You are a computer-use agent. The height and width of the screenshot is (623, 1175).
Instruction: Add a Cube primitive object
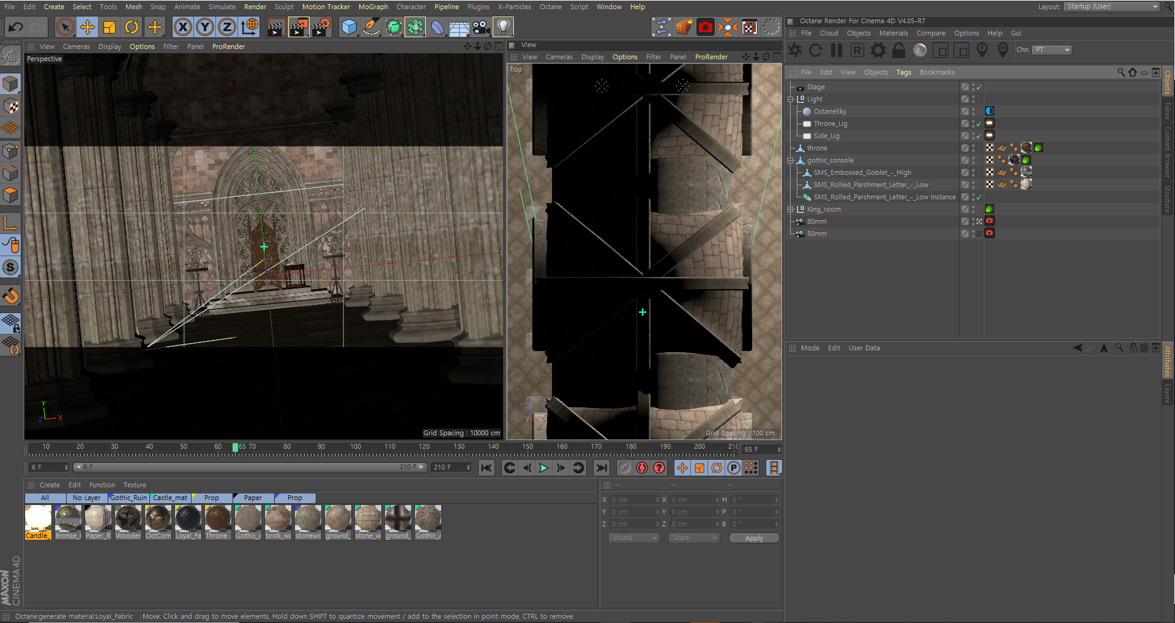(x=349, y=27)
